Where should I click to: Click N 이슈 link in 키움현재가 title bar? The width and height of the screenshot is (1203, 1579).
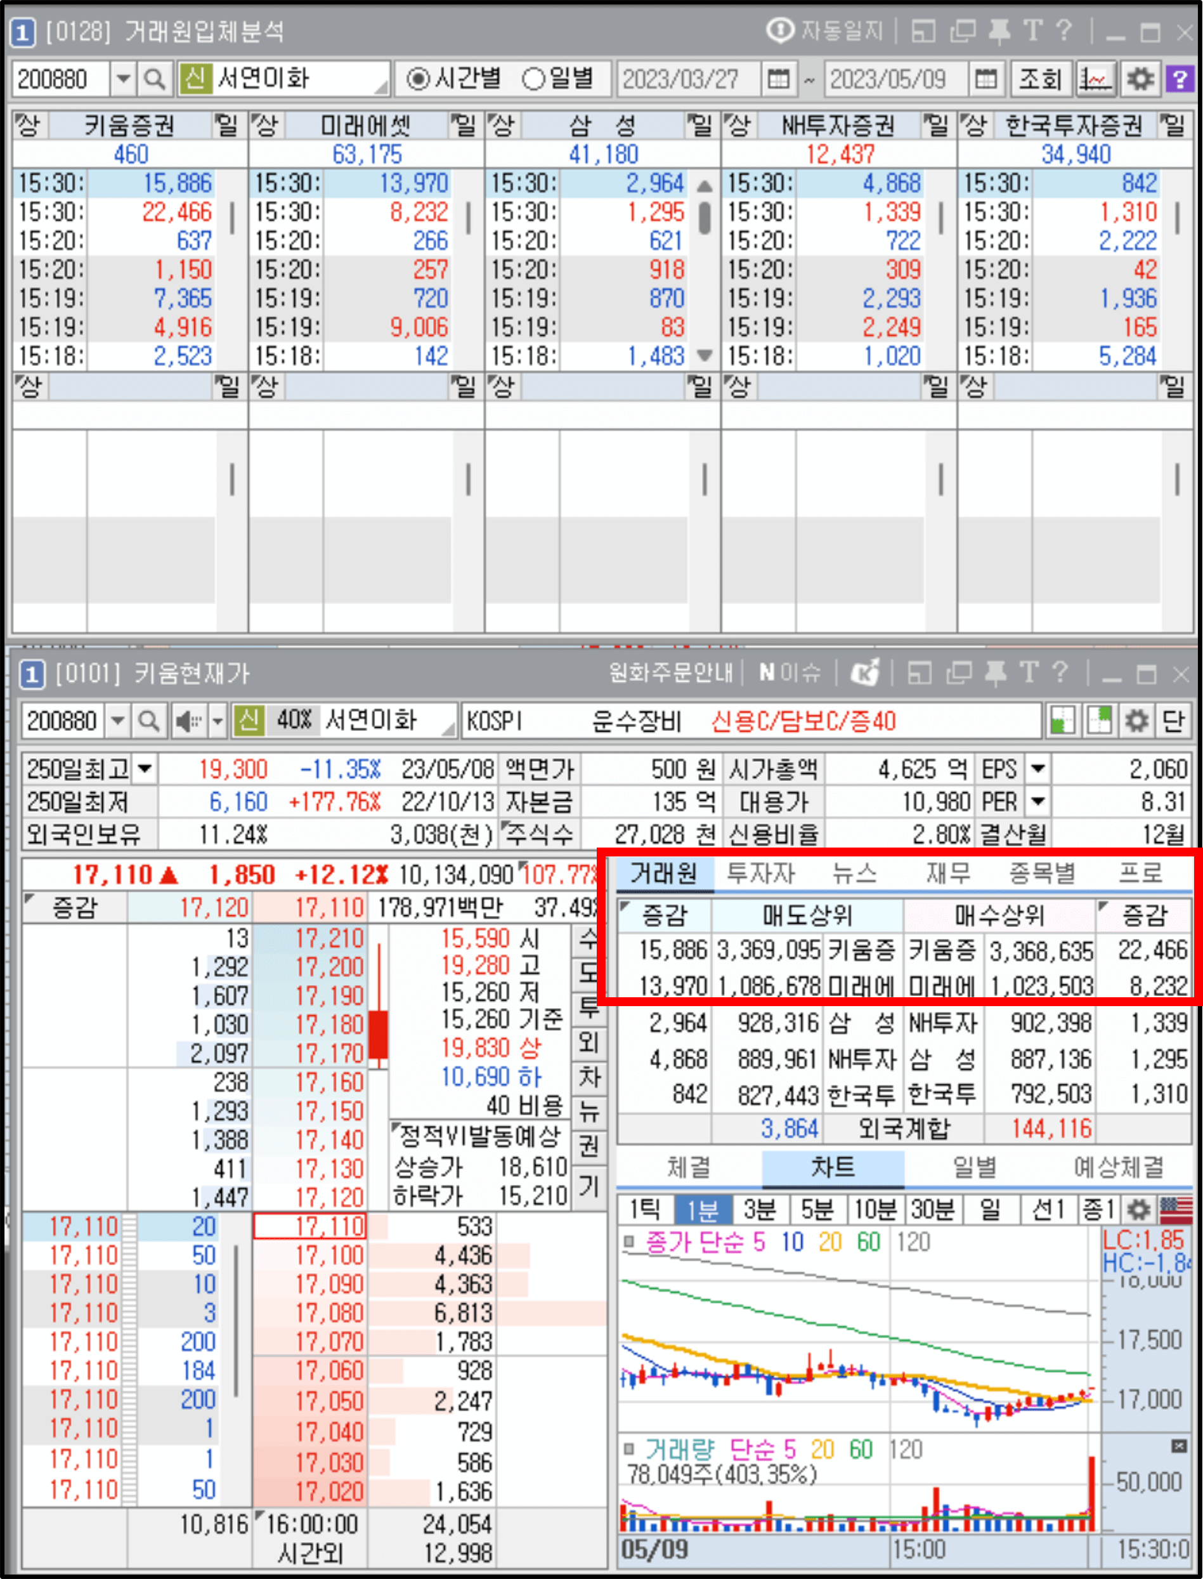pos(790,674)
